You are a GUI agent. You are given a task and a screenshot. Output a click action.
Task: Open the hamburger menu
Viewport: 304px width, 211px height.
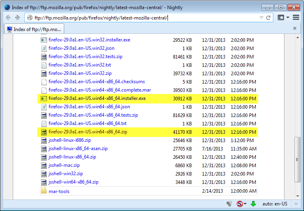[x=296, y=18]
